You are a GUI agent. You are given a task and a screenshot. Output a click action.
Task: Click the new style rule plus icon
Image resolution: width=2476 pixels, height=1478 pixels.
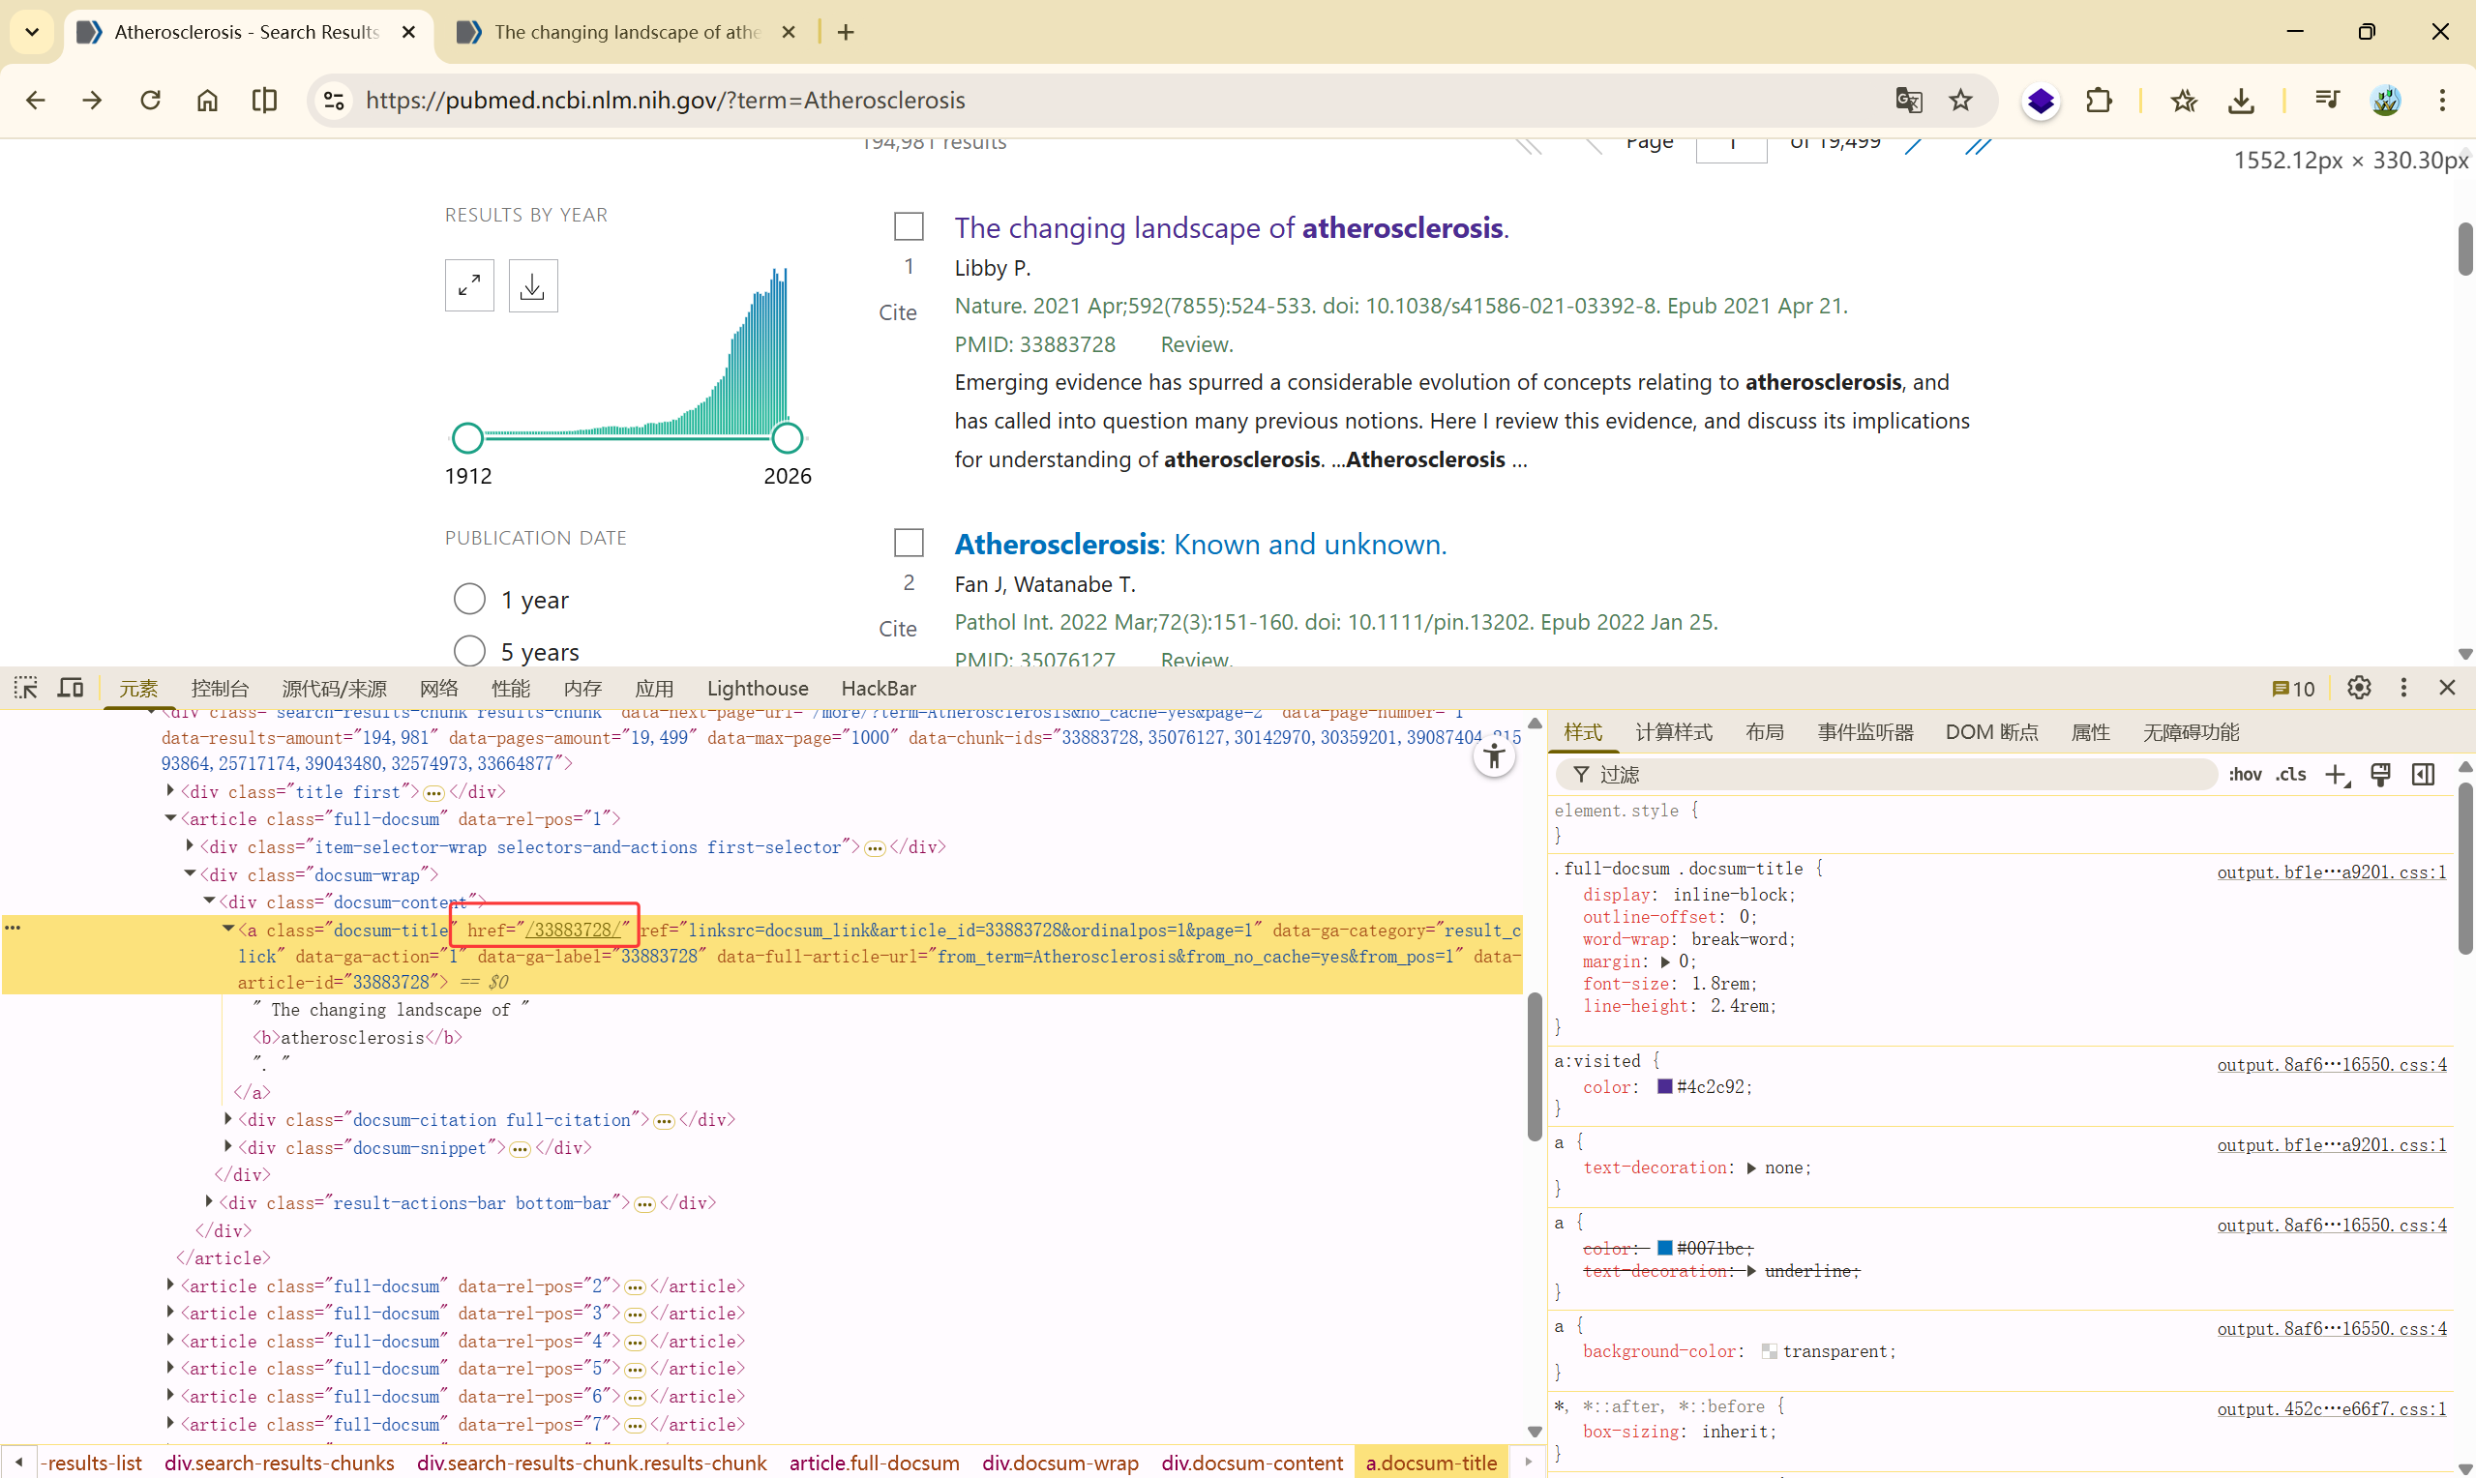click(2336, 775)
